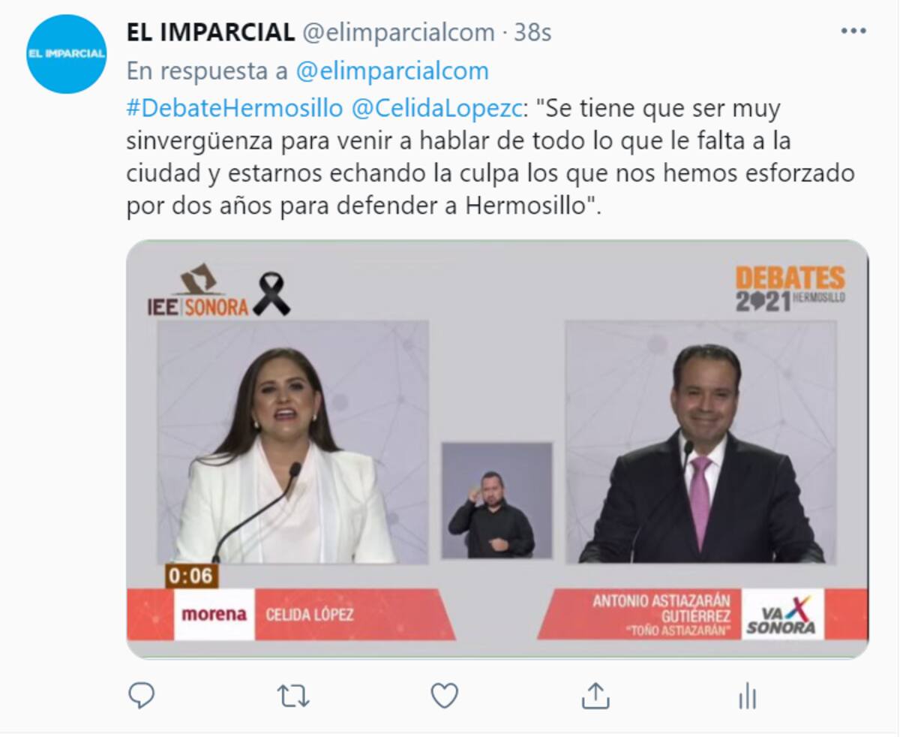
Task: Click the Va X Sonora logo
Action: coord(782,614)
